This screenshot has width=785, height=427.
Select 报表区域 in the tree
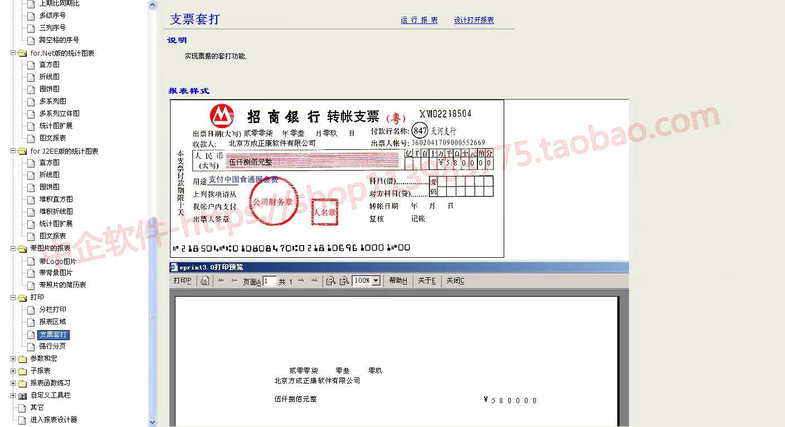coord(52,322)
